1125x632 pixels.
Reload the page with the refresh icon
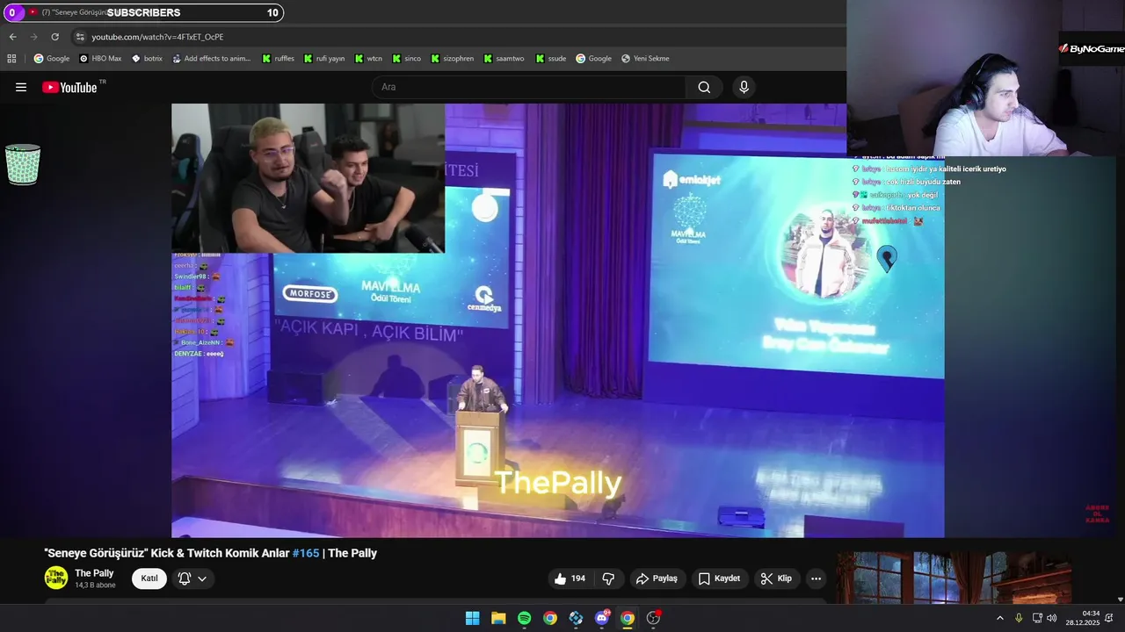pyautogui.click(x=54, y=37)
